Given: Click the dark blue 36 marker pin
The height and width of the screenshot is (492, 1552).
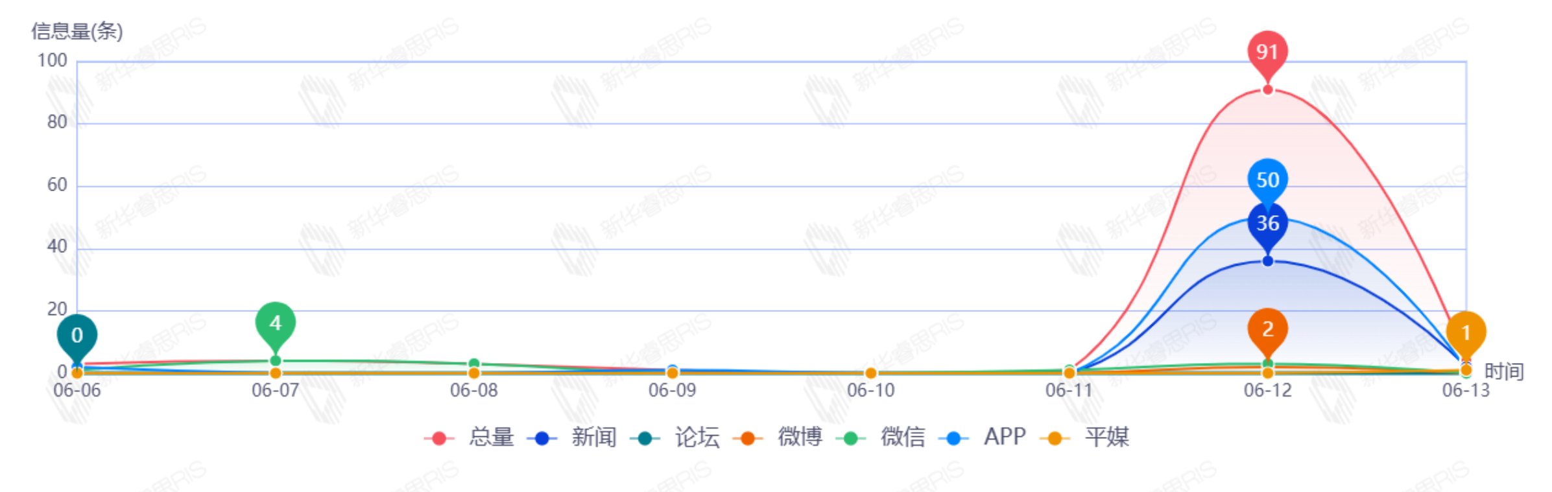Looking at the screenshot, I should coord(1267,224).
